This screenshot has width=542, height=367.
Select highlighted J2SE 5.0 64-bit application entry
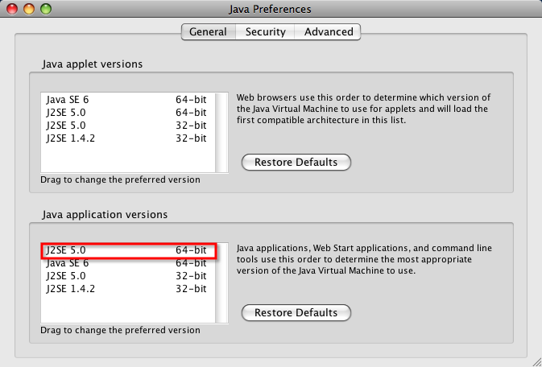tap(129, 250)
